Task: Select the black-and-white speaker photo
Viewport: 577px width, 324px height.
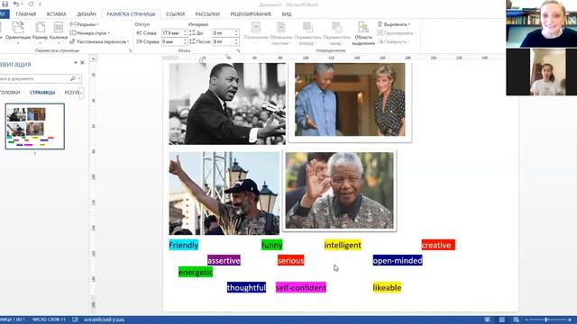Action: tap(227, 103)
